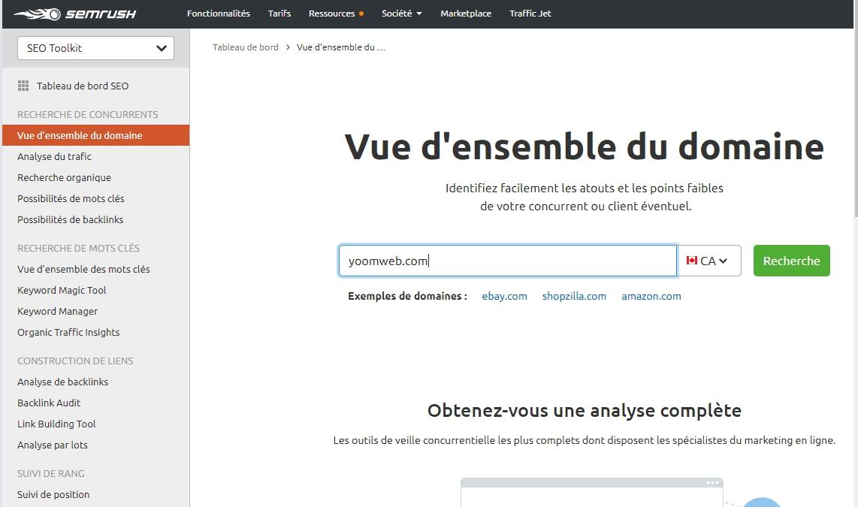Open the ebay.com example domain
This screenshot has height=507, width=858.
coord(504,296)
